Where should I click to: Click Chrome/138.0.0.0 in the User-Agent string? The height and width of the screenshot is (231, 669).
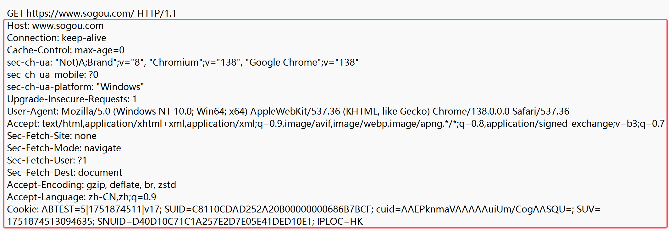click(x=471, y=111)
